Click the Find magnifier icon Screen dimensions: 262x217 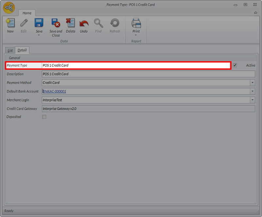(x=98, y=23)
